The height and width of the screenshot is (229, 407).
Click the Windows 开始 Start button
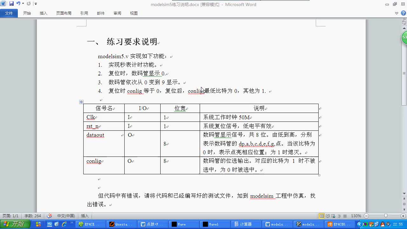(x=15, y=224)
